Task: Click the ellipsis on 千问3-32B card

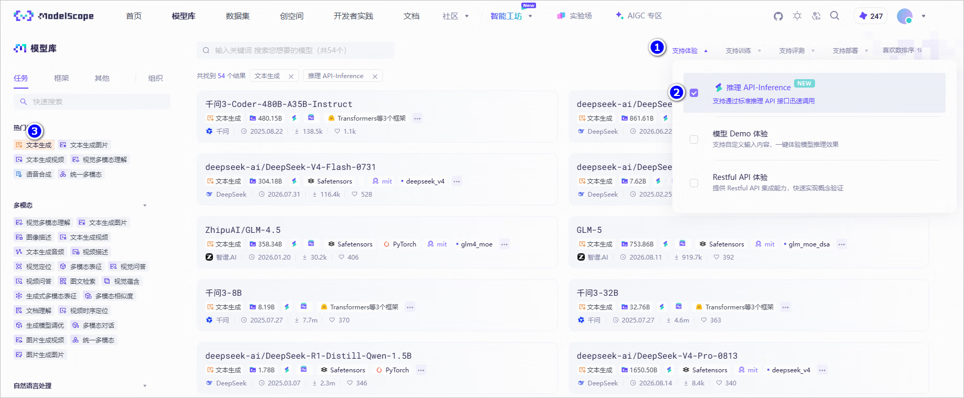Action: (x=786, y=307)
